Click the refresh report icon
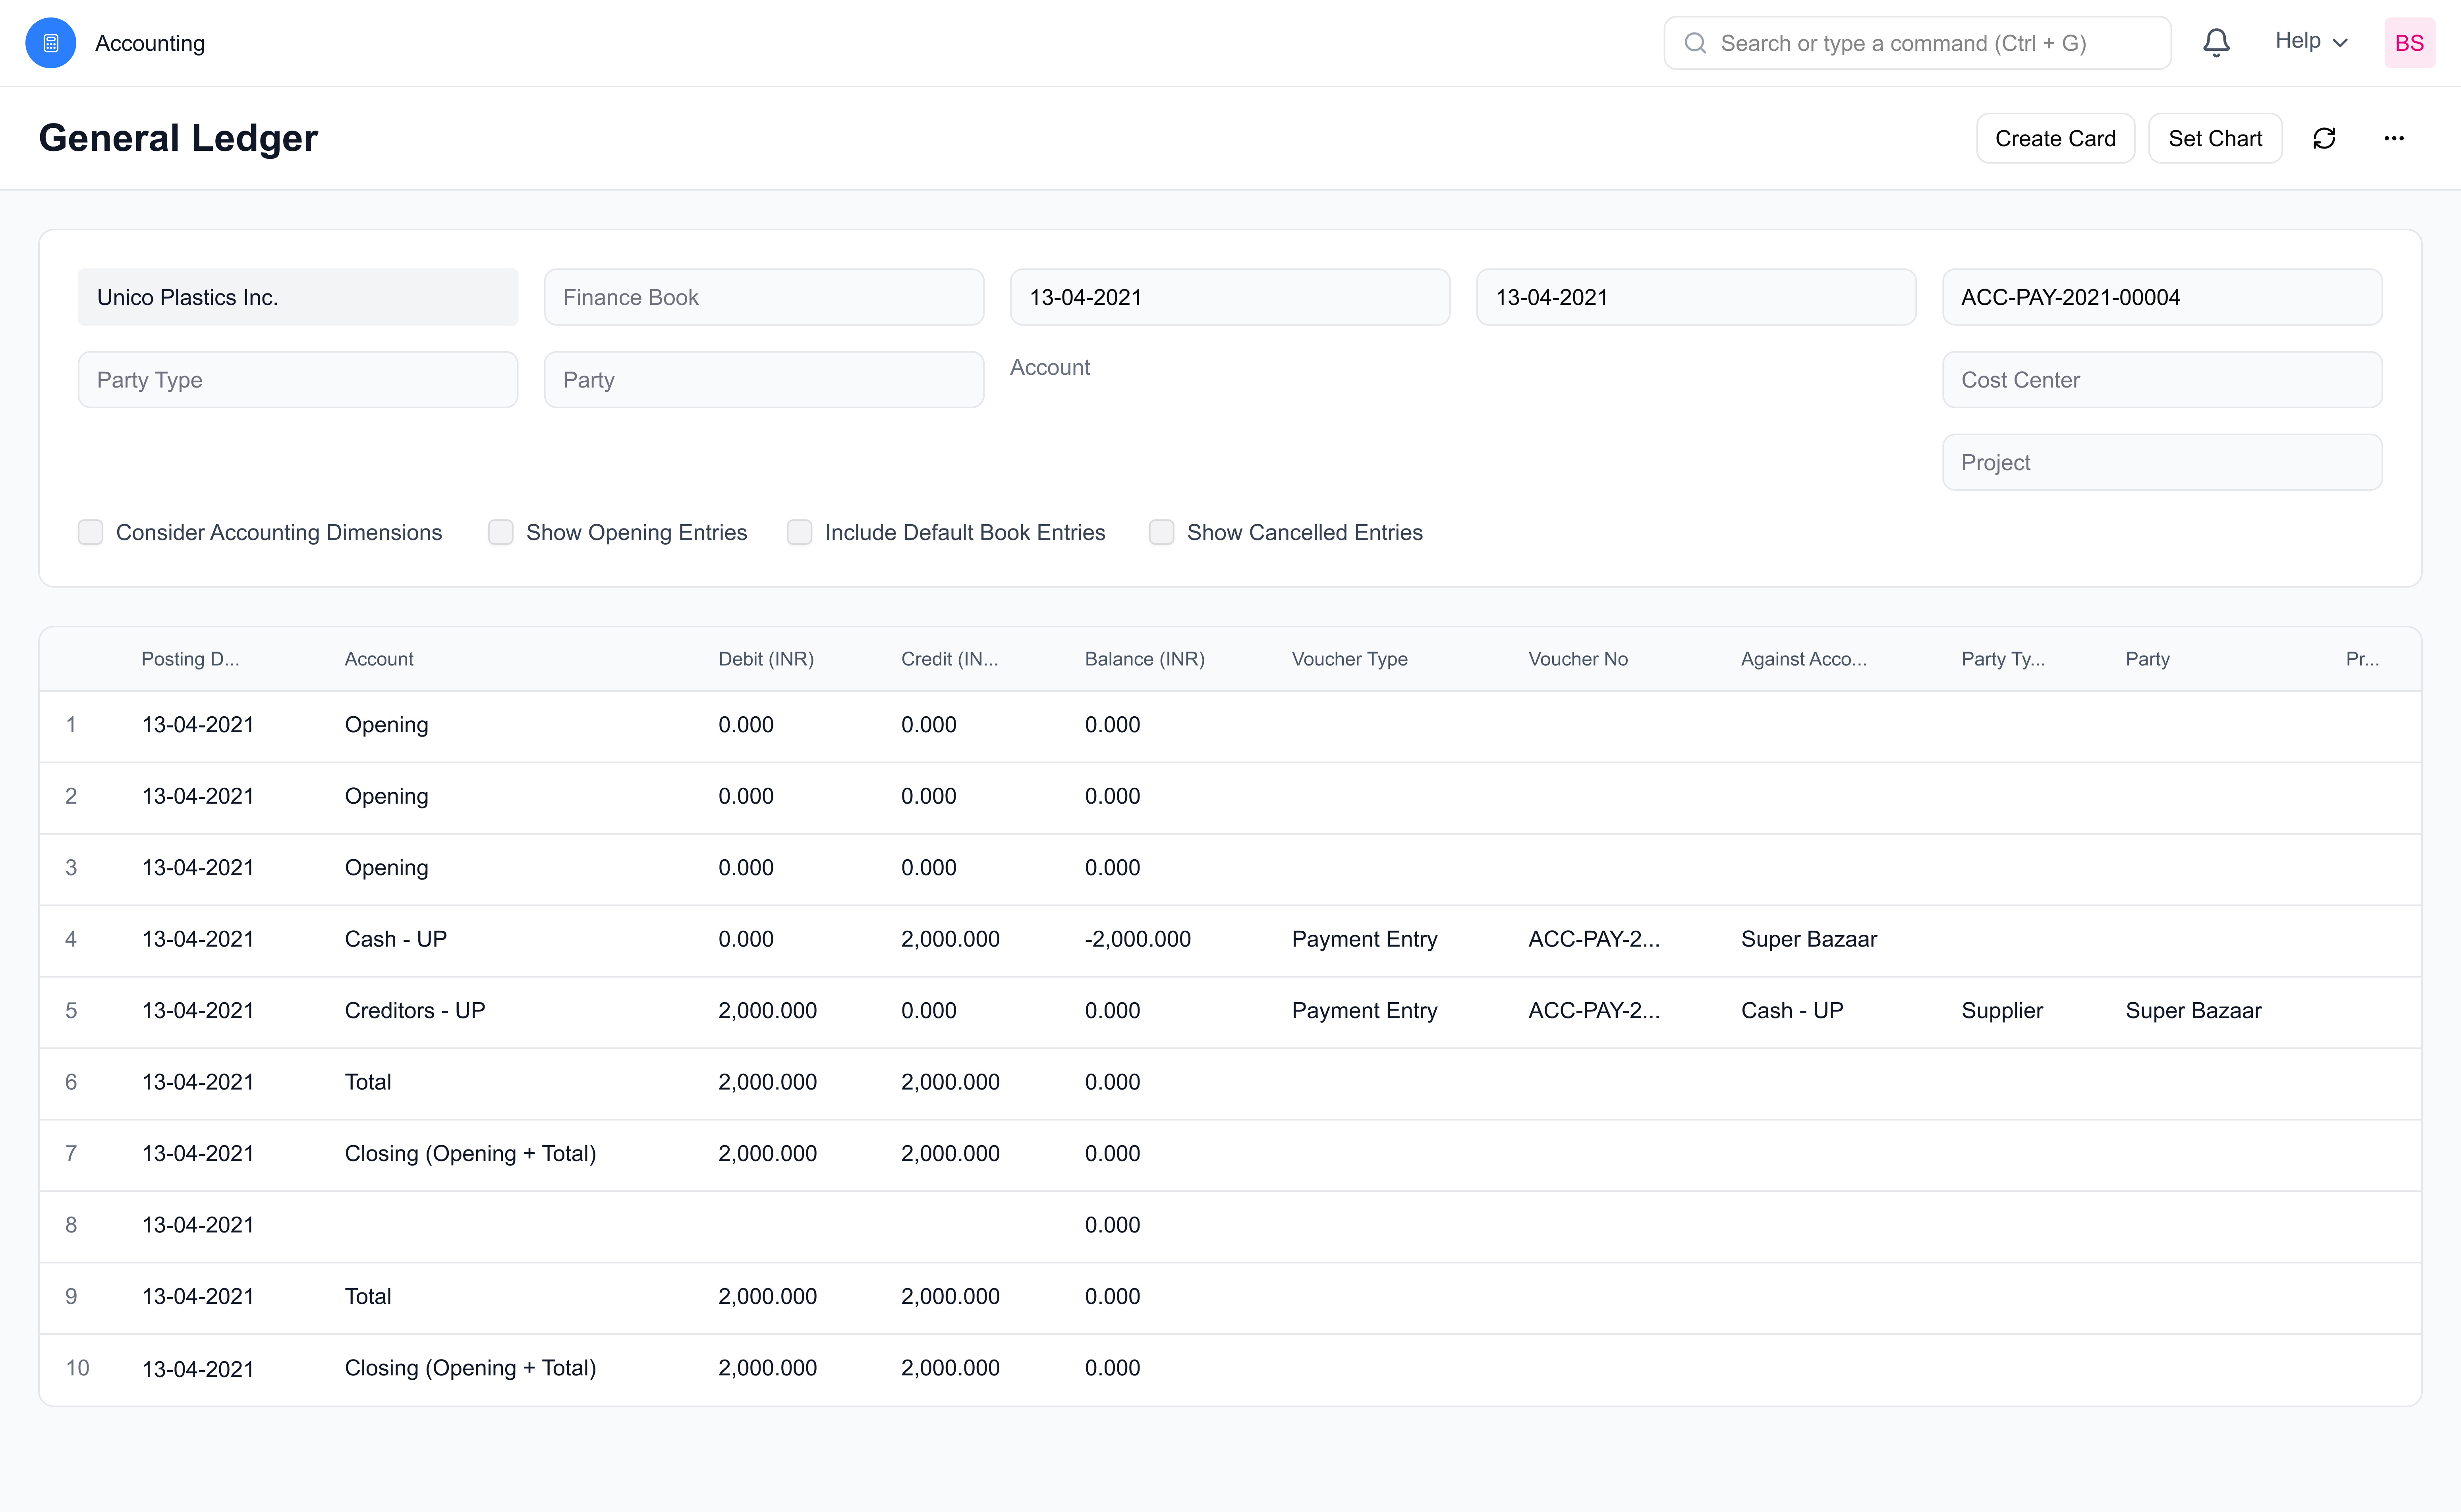Image resolution: width=2461 pixels, height=1512 pixels. 2324,138
